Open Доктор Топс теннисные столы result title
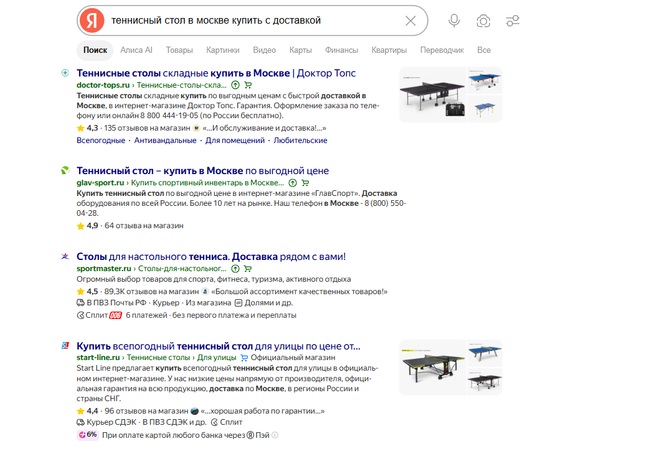This screenshot has width=657, height=449. click(216, 73)
